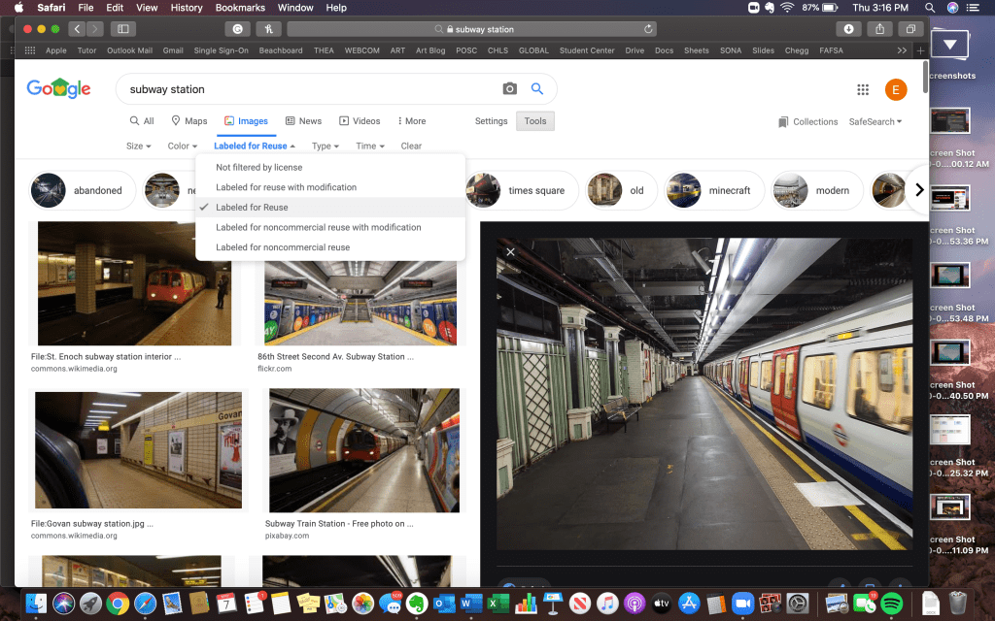Click the Google logo
Image resolution: width=995 pixels, height=621 pixels.
[x=58, y=89]
